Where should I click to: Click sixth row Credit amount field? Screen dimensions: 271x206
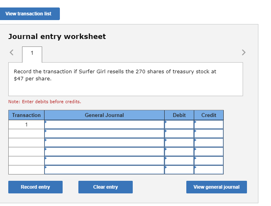pos(209,170)
